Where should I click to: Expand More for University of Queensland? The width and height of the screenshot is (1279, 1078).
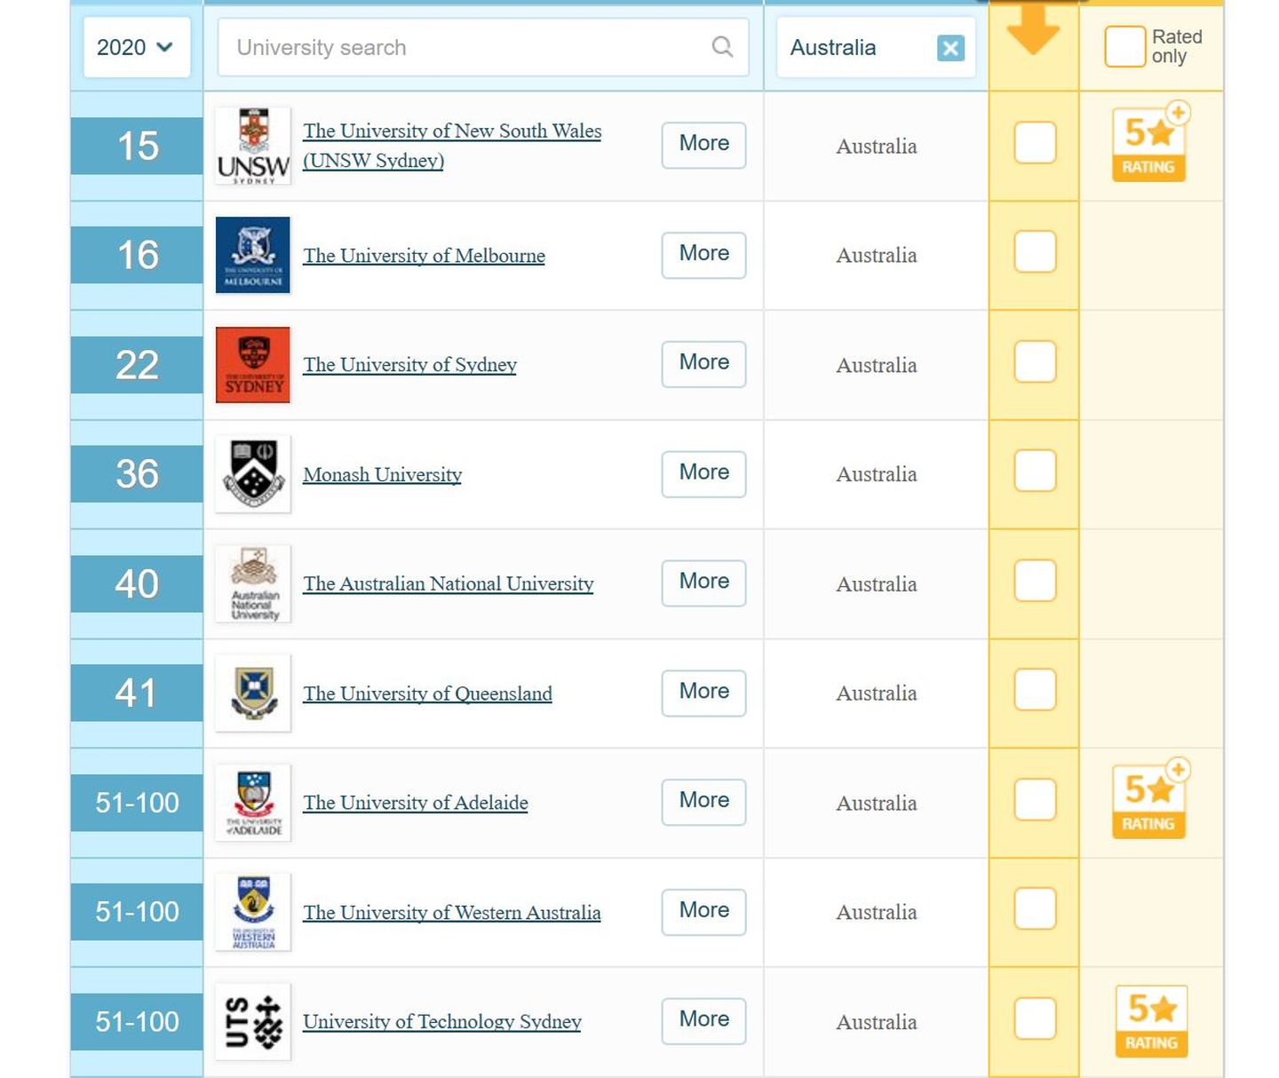click(703, 693)
